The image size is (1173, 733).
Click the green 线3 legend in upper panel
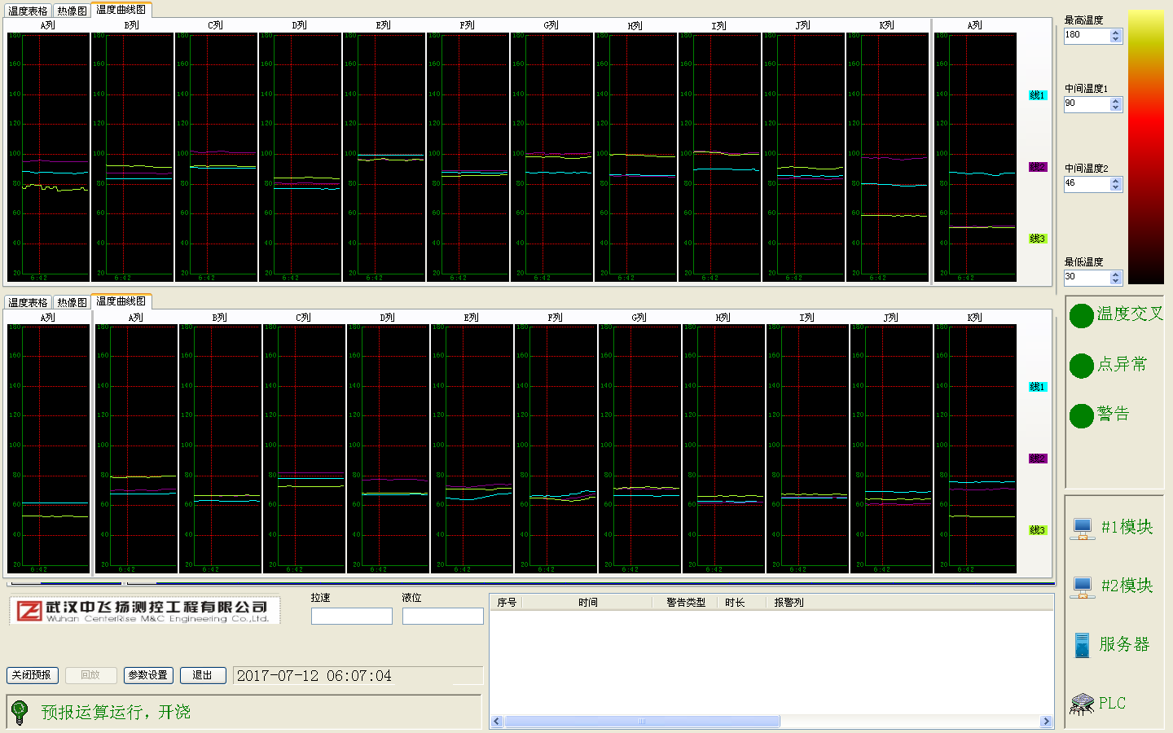pos(1038,239)
